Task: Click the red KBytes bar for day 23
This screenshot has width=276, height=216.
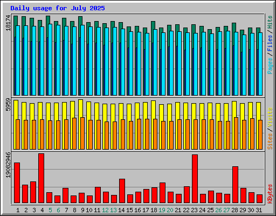Action: pos(195,179)
